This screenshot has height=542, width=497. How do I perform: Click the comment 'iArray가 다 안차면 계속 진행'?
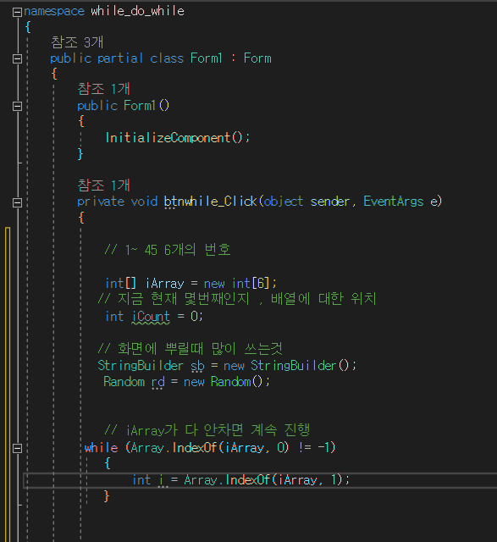pos(218,430)
